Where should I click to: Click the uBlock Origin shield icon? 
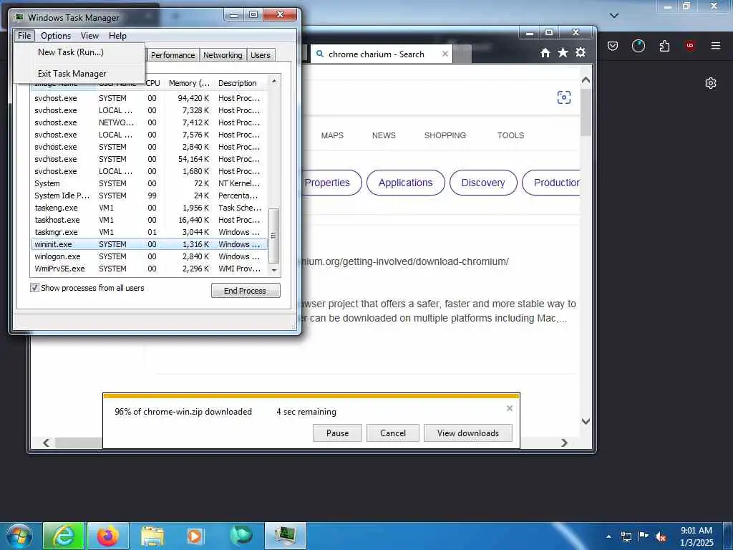689,46
